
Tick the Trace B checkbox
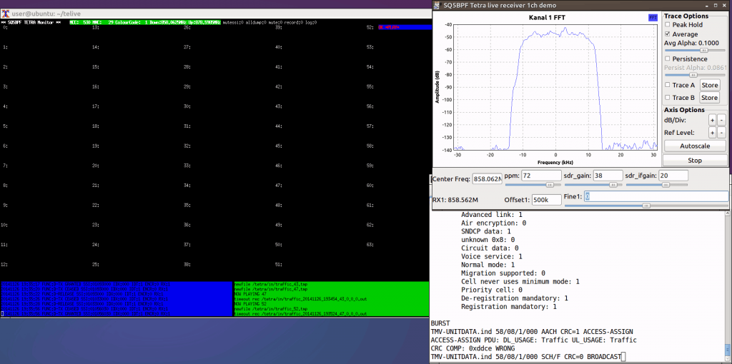[668, 98]
